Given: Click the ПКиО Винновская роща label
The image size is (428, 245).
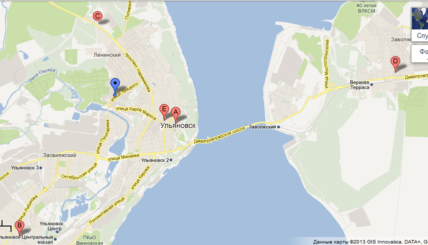Looking at the screenshot, I should (x=90, y=240).
